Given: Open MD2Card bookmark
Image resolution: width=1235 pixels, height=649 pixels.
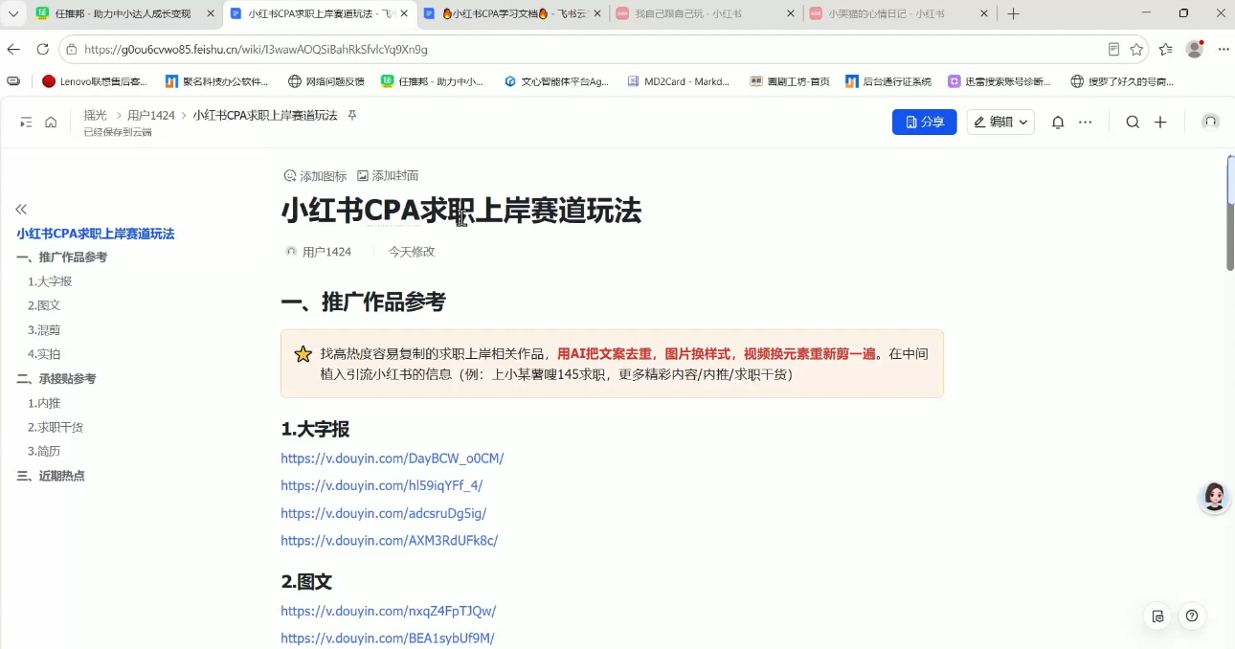Looking at the screenshot, I should click(x=679, y=81).
